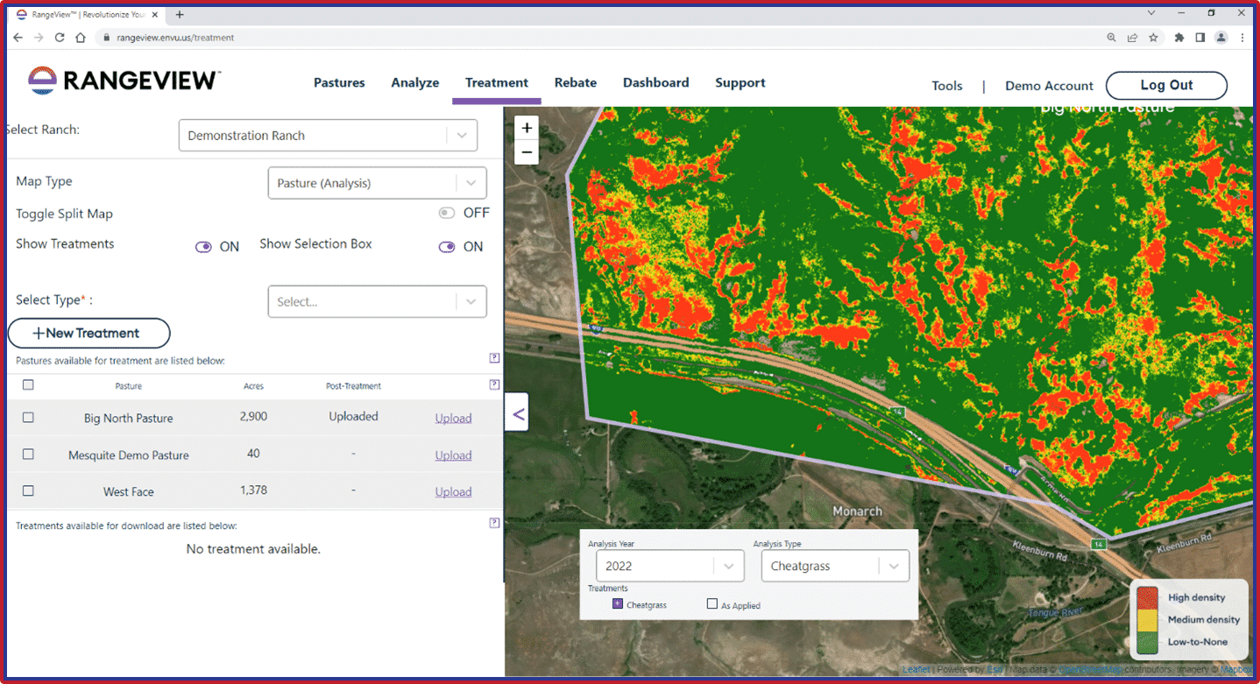Upload data for West Face pasture
1260x684 pixels.
pyautogui.click(x=453, y=491)
